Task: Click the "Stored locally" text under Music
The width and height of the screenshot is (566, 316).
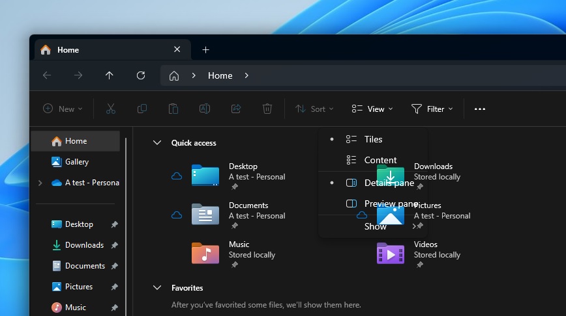Action: (x=252, y=255)
